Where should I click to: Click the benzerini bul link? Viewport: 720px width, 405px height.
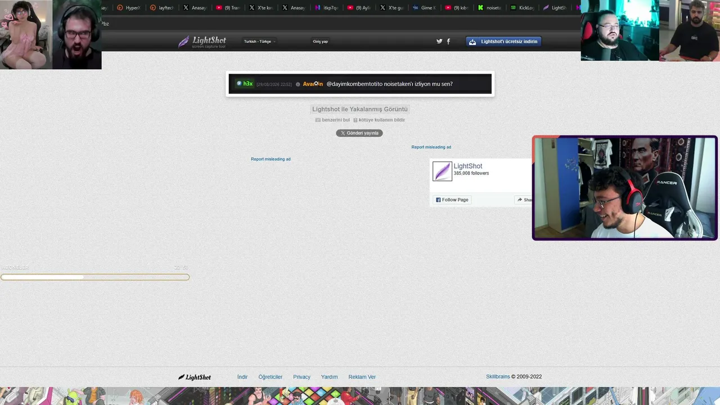pos(333,120)
